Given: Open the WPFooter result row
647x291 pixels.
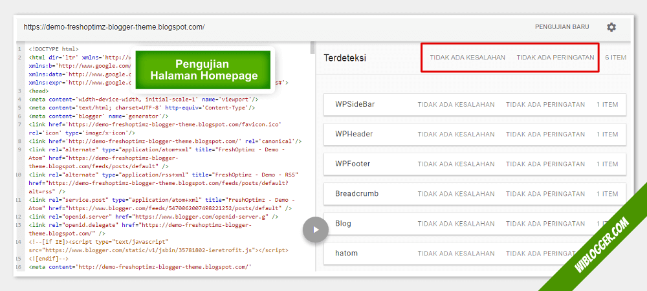Looking at the screenshot, I should 475,164.
